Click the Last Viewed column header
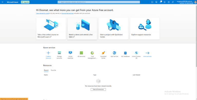 136,75
